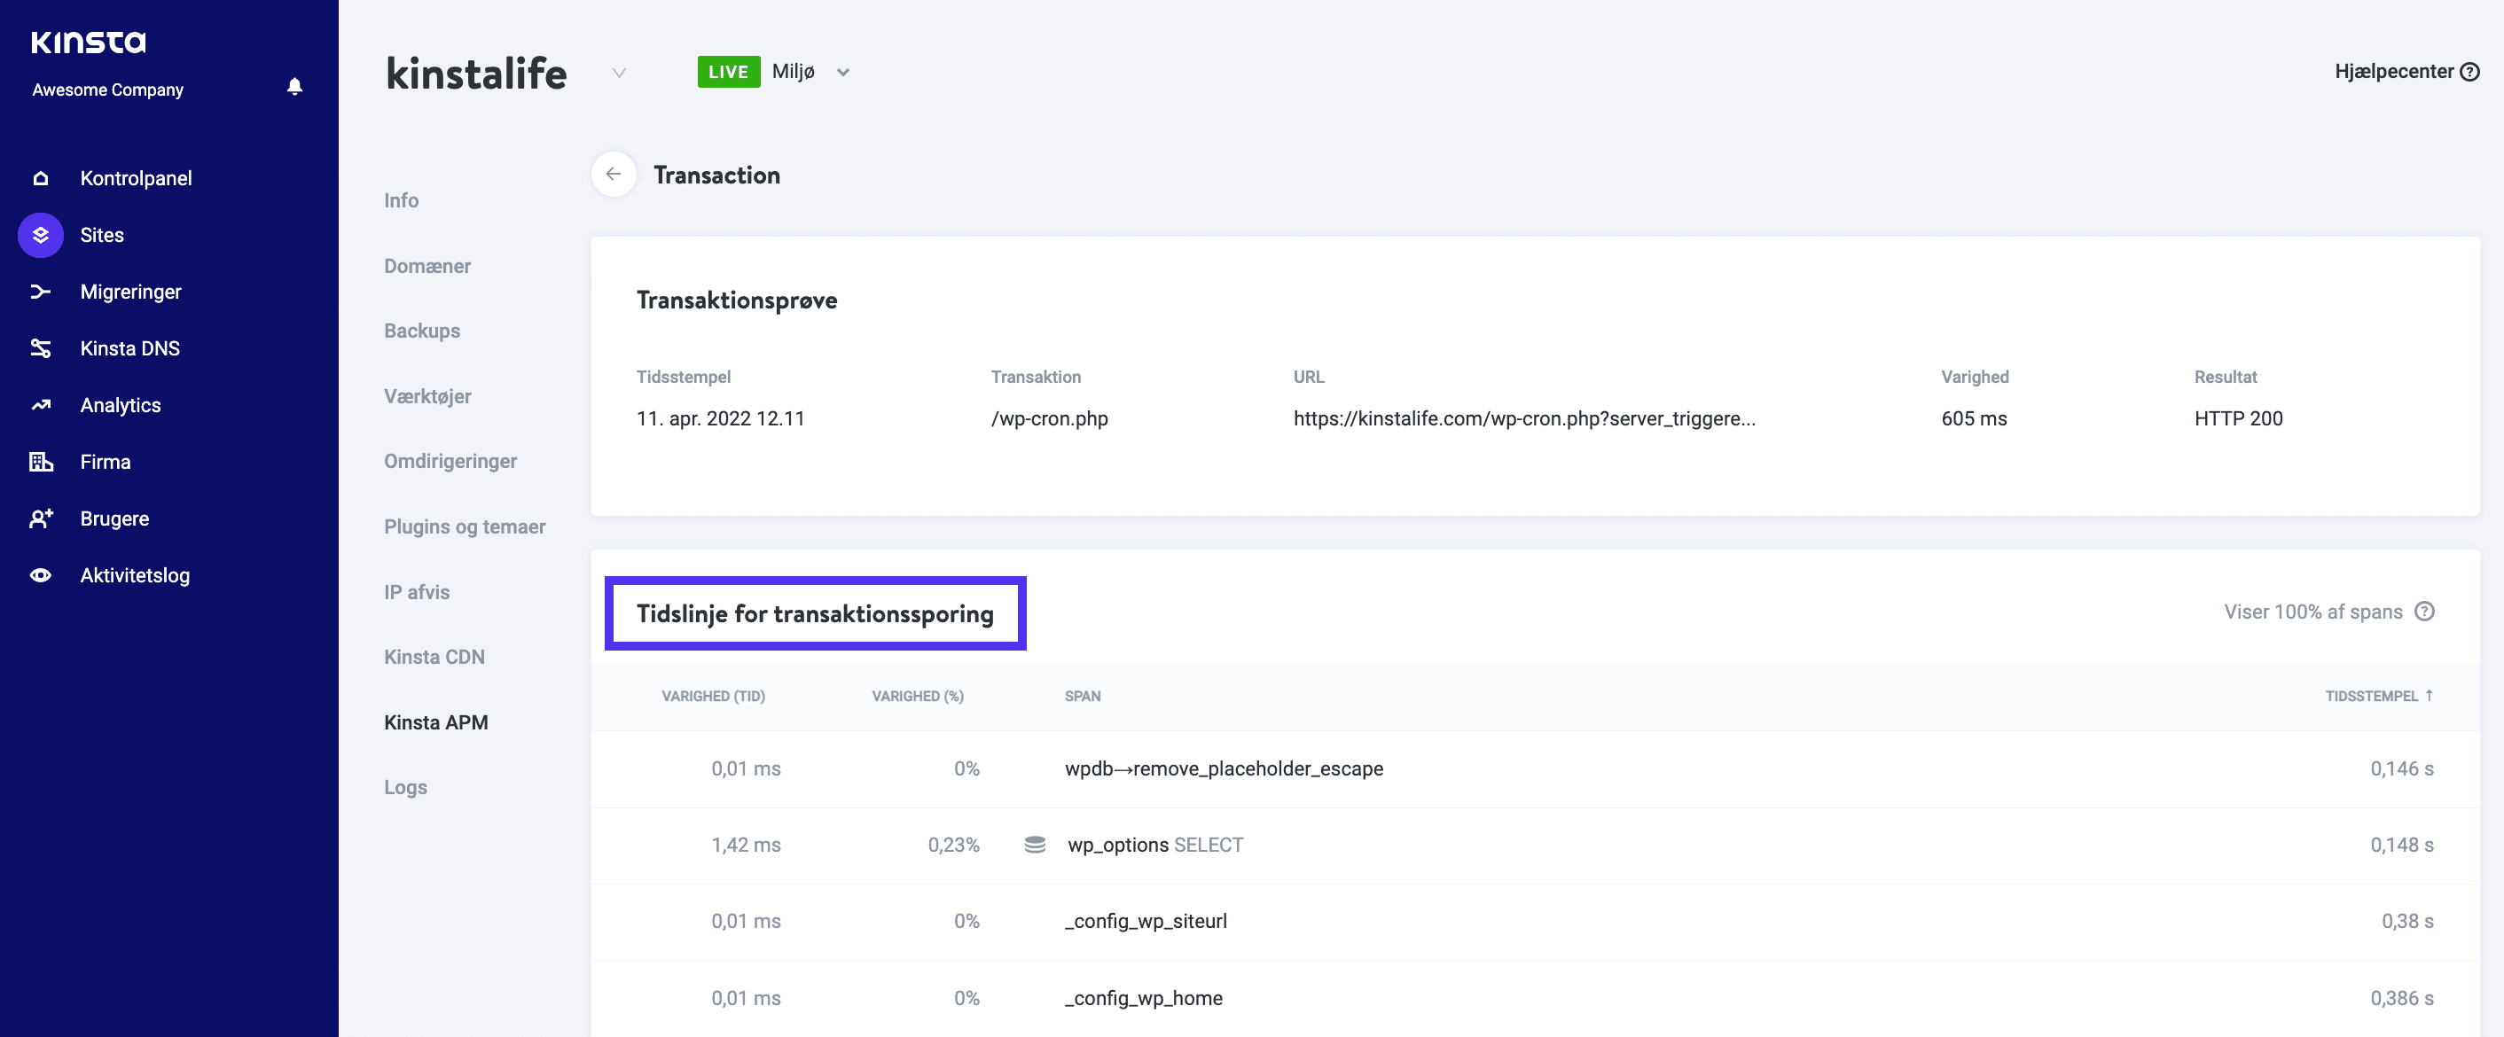Open Analytics in the sidebar
The height and width of the screenshot is (1037, 2504).
point(121,405)
